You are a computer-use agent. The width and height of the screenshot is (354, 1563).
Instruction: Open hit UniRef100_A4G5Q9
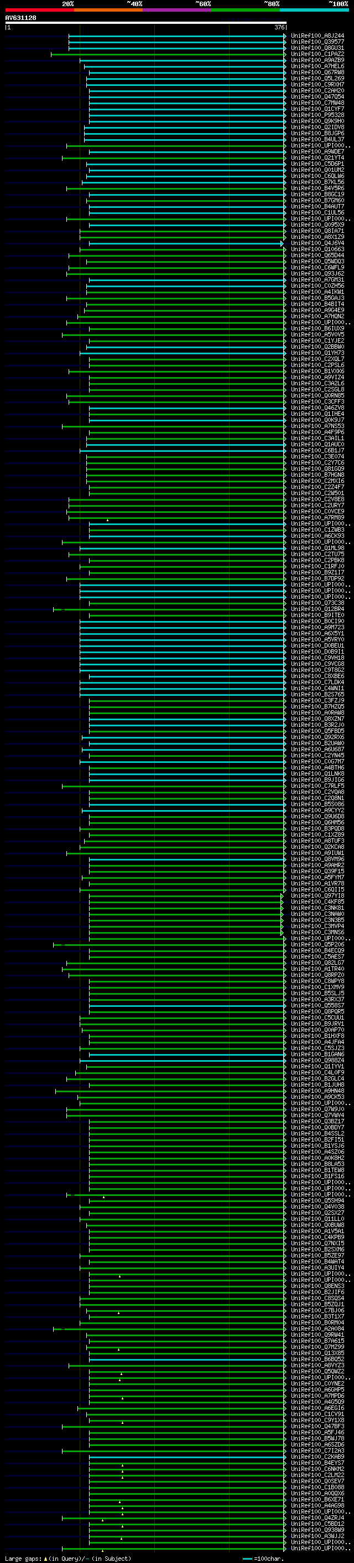tap(317, 1402)
